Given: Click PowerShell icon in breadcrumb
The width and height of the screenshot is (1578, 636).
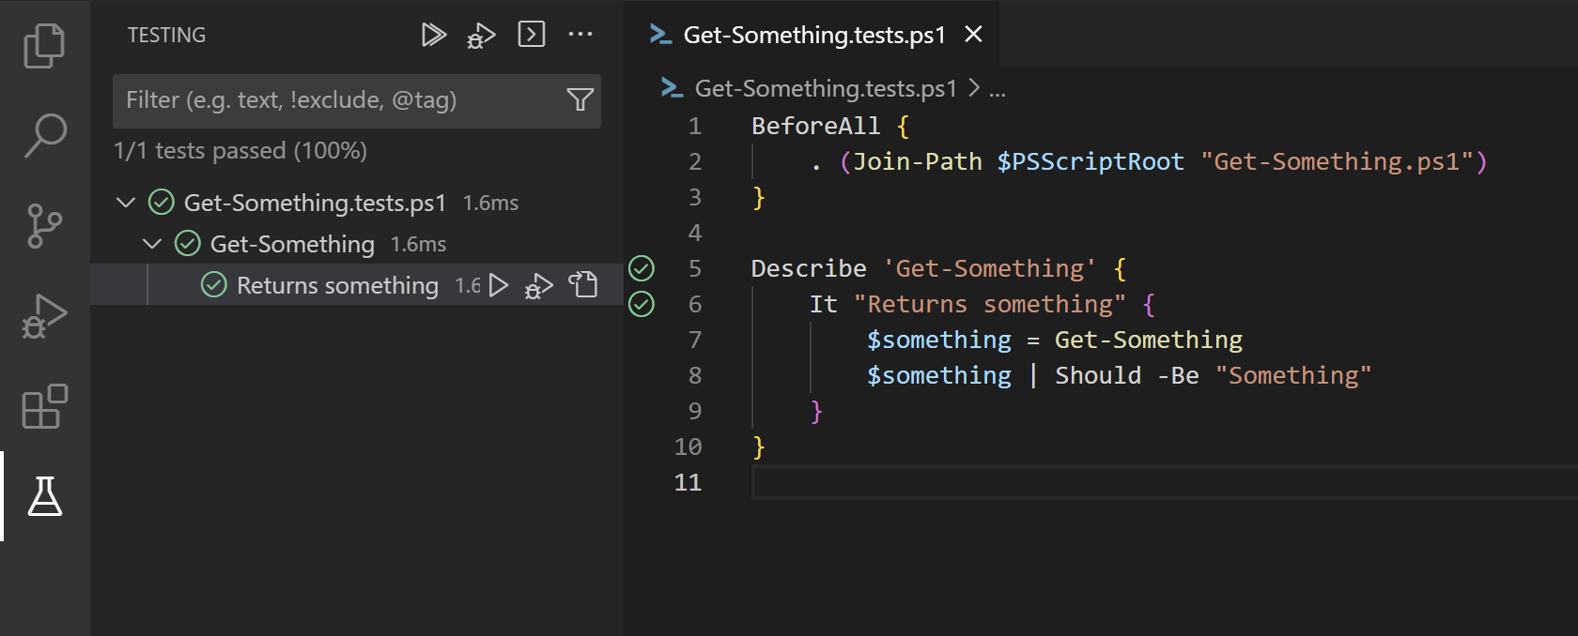Looking at the screenshot, I should pos(671,88).
